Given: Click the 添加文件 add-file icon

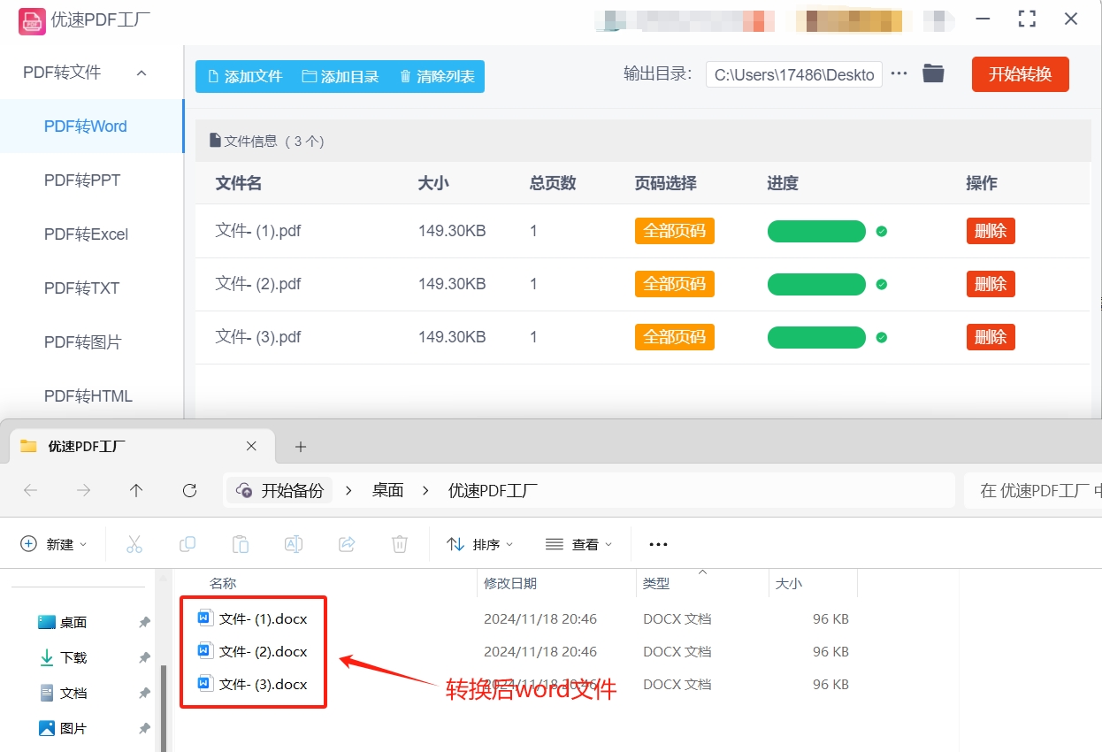Looking at the screenshot, I should 212,76.
